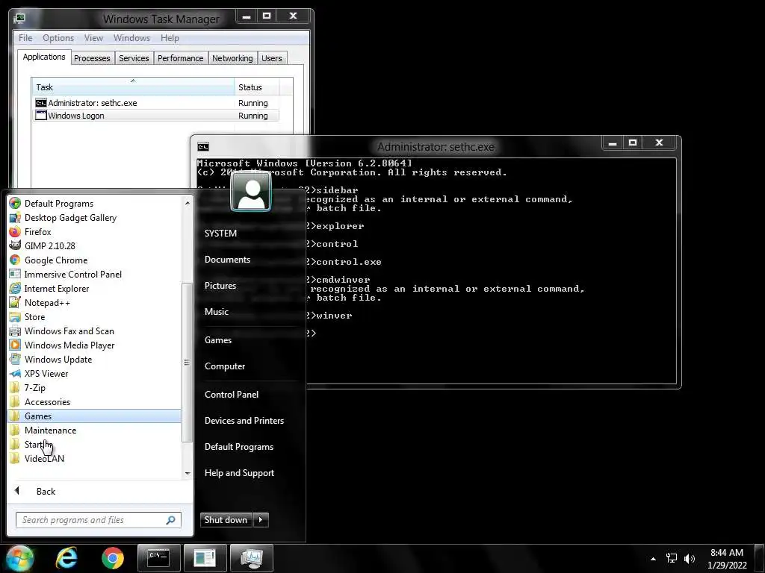Viewport: 765px width, 573px height.
Task: Click the Start orb on the taskbar
Action: [19, 558]
